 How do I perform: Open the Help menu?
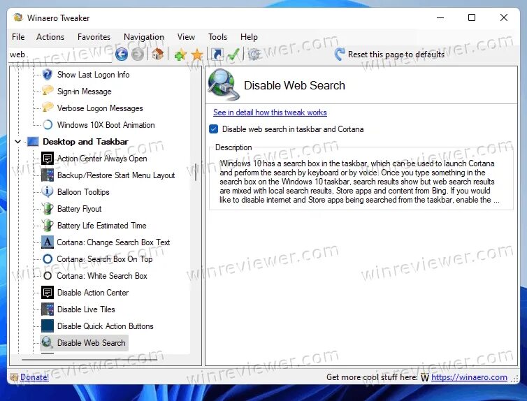tap(249, 37)
